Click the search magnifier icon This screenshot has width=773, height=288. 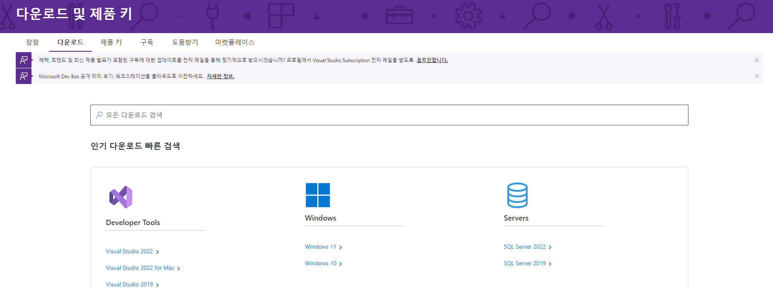99,115
